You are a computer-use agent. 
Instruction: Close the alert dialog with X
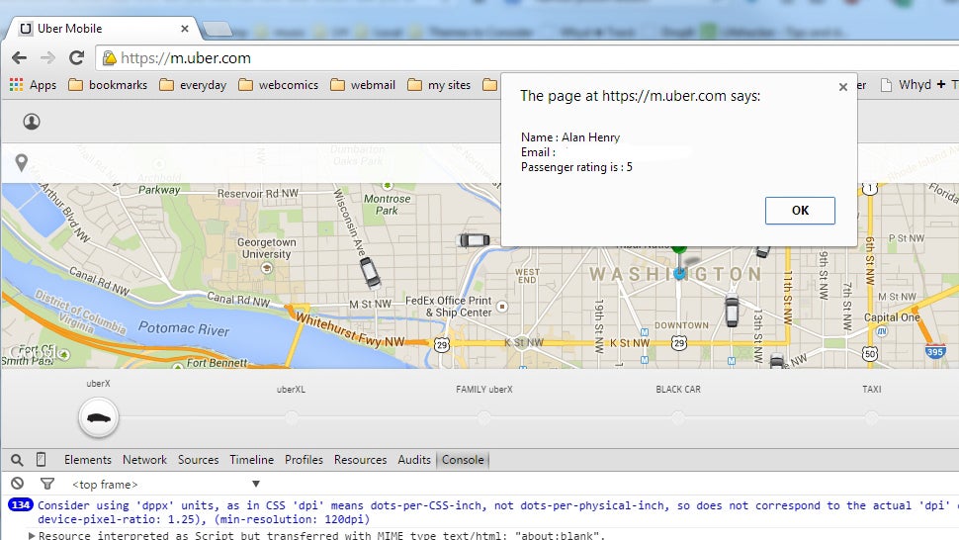pos(842,87)
